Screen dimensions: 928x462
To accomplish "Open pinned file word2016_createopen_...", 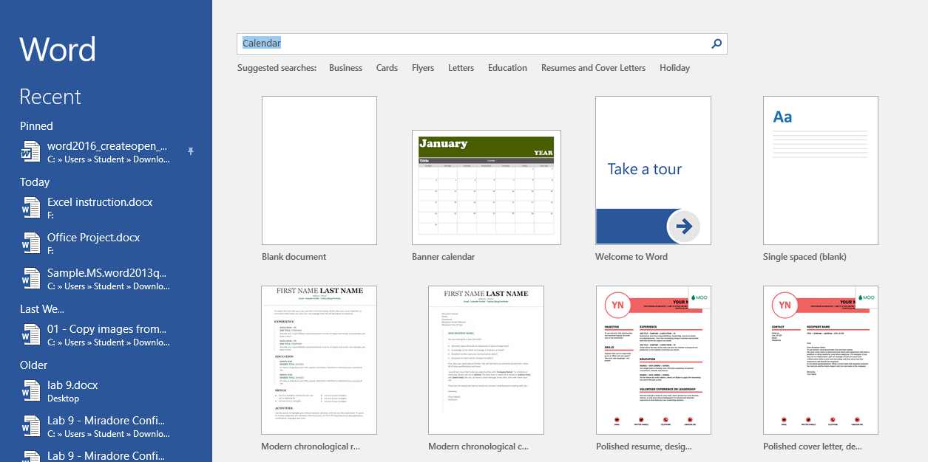I will coord(106,152).
